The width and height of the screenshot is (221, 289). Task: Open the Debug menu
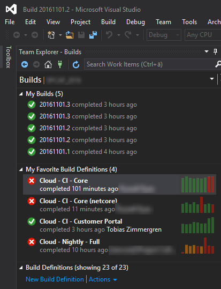click(x=135, y=22)
